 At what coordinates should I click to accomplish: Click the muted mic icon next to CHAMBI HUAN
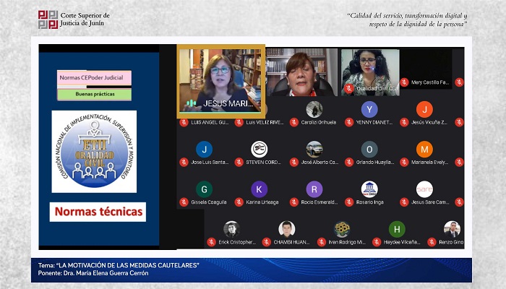(x=267, y=242)
